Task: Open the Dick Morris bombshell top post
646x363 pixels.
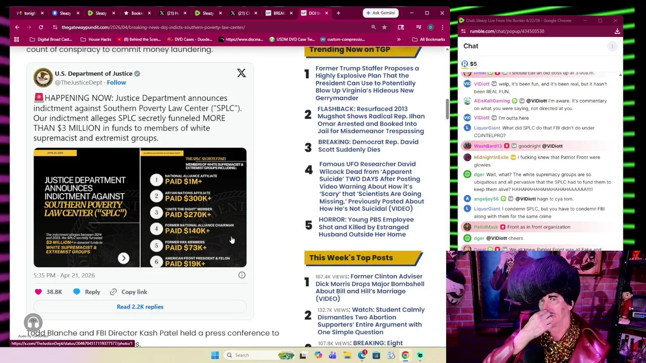Action: tap(370, 287)
